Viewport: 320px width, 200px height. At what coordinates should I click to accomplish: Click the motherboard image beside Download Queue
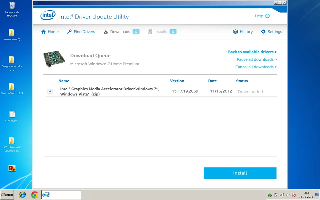(54, 59)
